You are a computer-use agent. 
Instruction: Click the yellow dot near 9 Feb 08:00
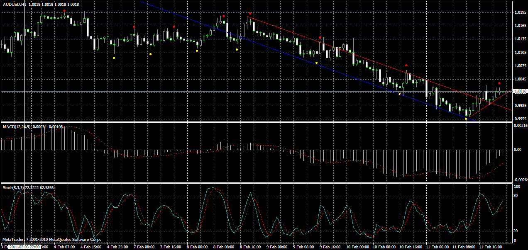click(316, 62)
